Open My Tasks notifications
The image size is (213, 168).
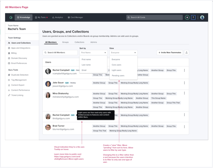[x=41, y=17]
